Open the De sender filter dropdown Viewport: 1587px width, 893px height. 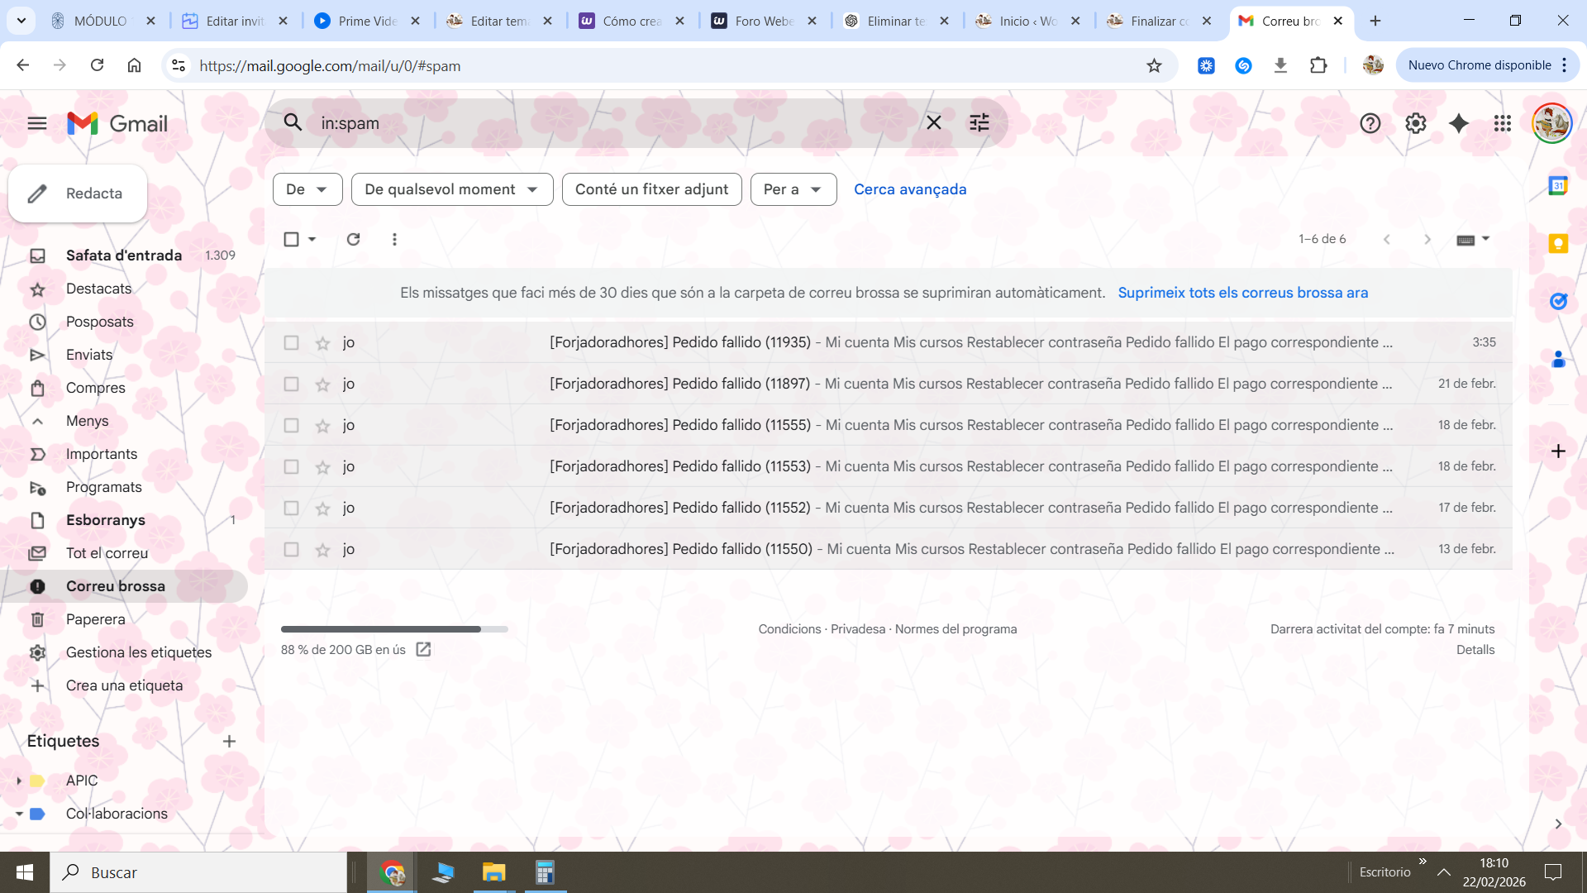coord(307,189)
